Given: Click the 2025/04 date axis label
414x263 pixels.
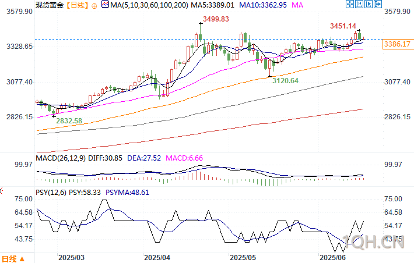Looking at the screenshot, I should 157,258.
